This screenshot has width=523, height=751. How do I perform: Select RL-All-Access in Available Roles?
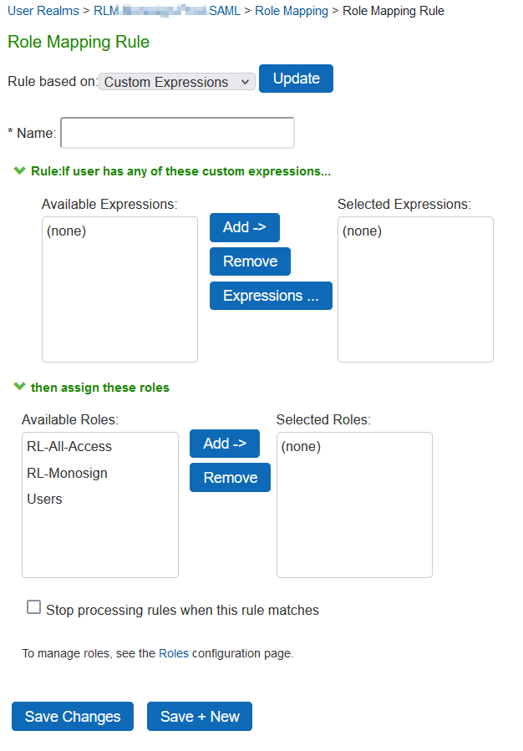click(x=69, y=447)
